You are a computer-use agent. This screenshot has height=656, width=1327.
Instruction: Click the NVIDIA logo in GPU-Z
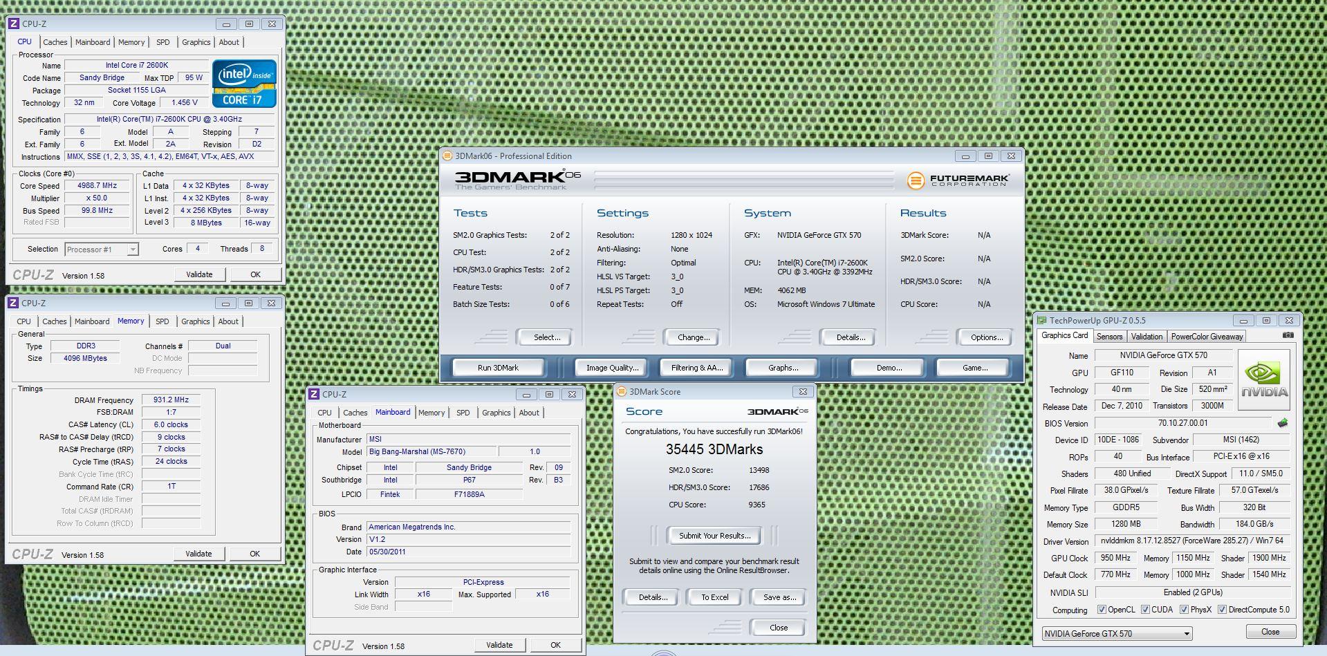1264,381
